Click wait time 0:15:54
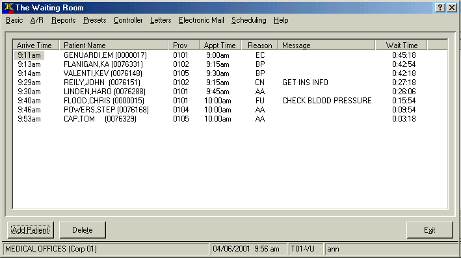The image size is (461, 258). [404, 101]
